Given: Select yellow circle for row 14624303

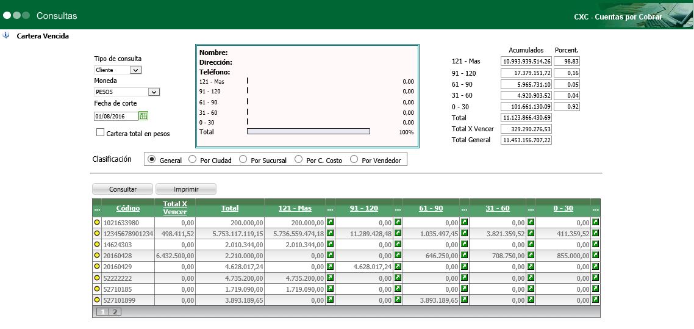Looking at the screenshot, I should (x=96, y=244).
